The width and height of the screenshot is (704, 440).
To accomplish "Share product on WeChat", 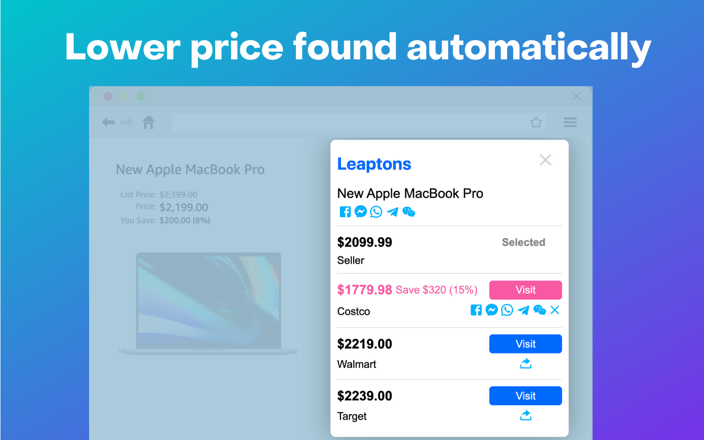I will (409, 212).
